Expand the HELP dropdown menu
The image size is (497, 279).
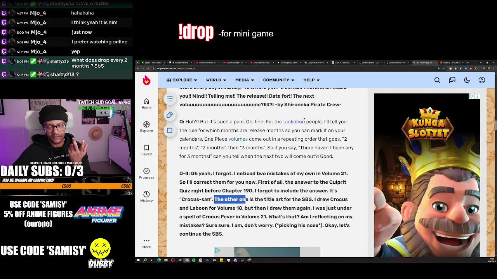[311, 80]
